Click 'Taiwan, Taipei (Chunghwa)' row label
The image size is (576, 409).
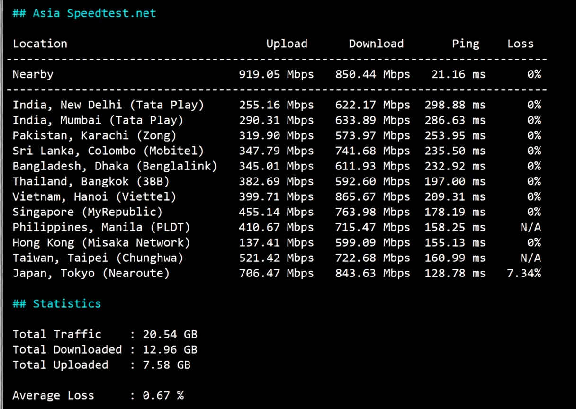point(98,258)
